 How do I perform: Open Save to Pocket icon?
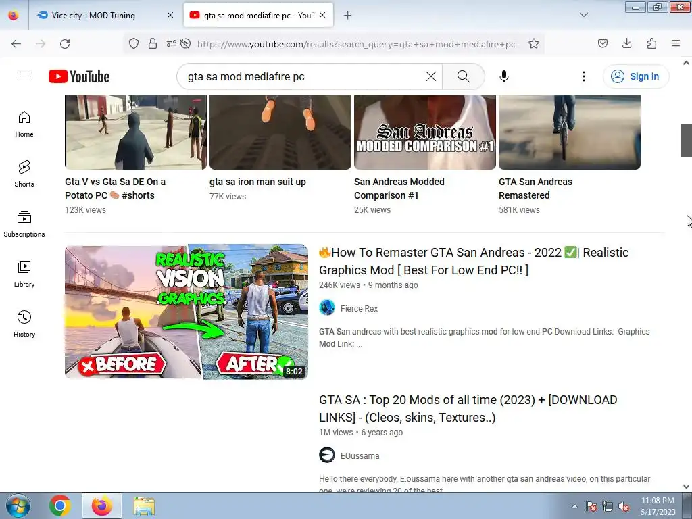point(602,43)
